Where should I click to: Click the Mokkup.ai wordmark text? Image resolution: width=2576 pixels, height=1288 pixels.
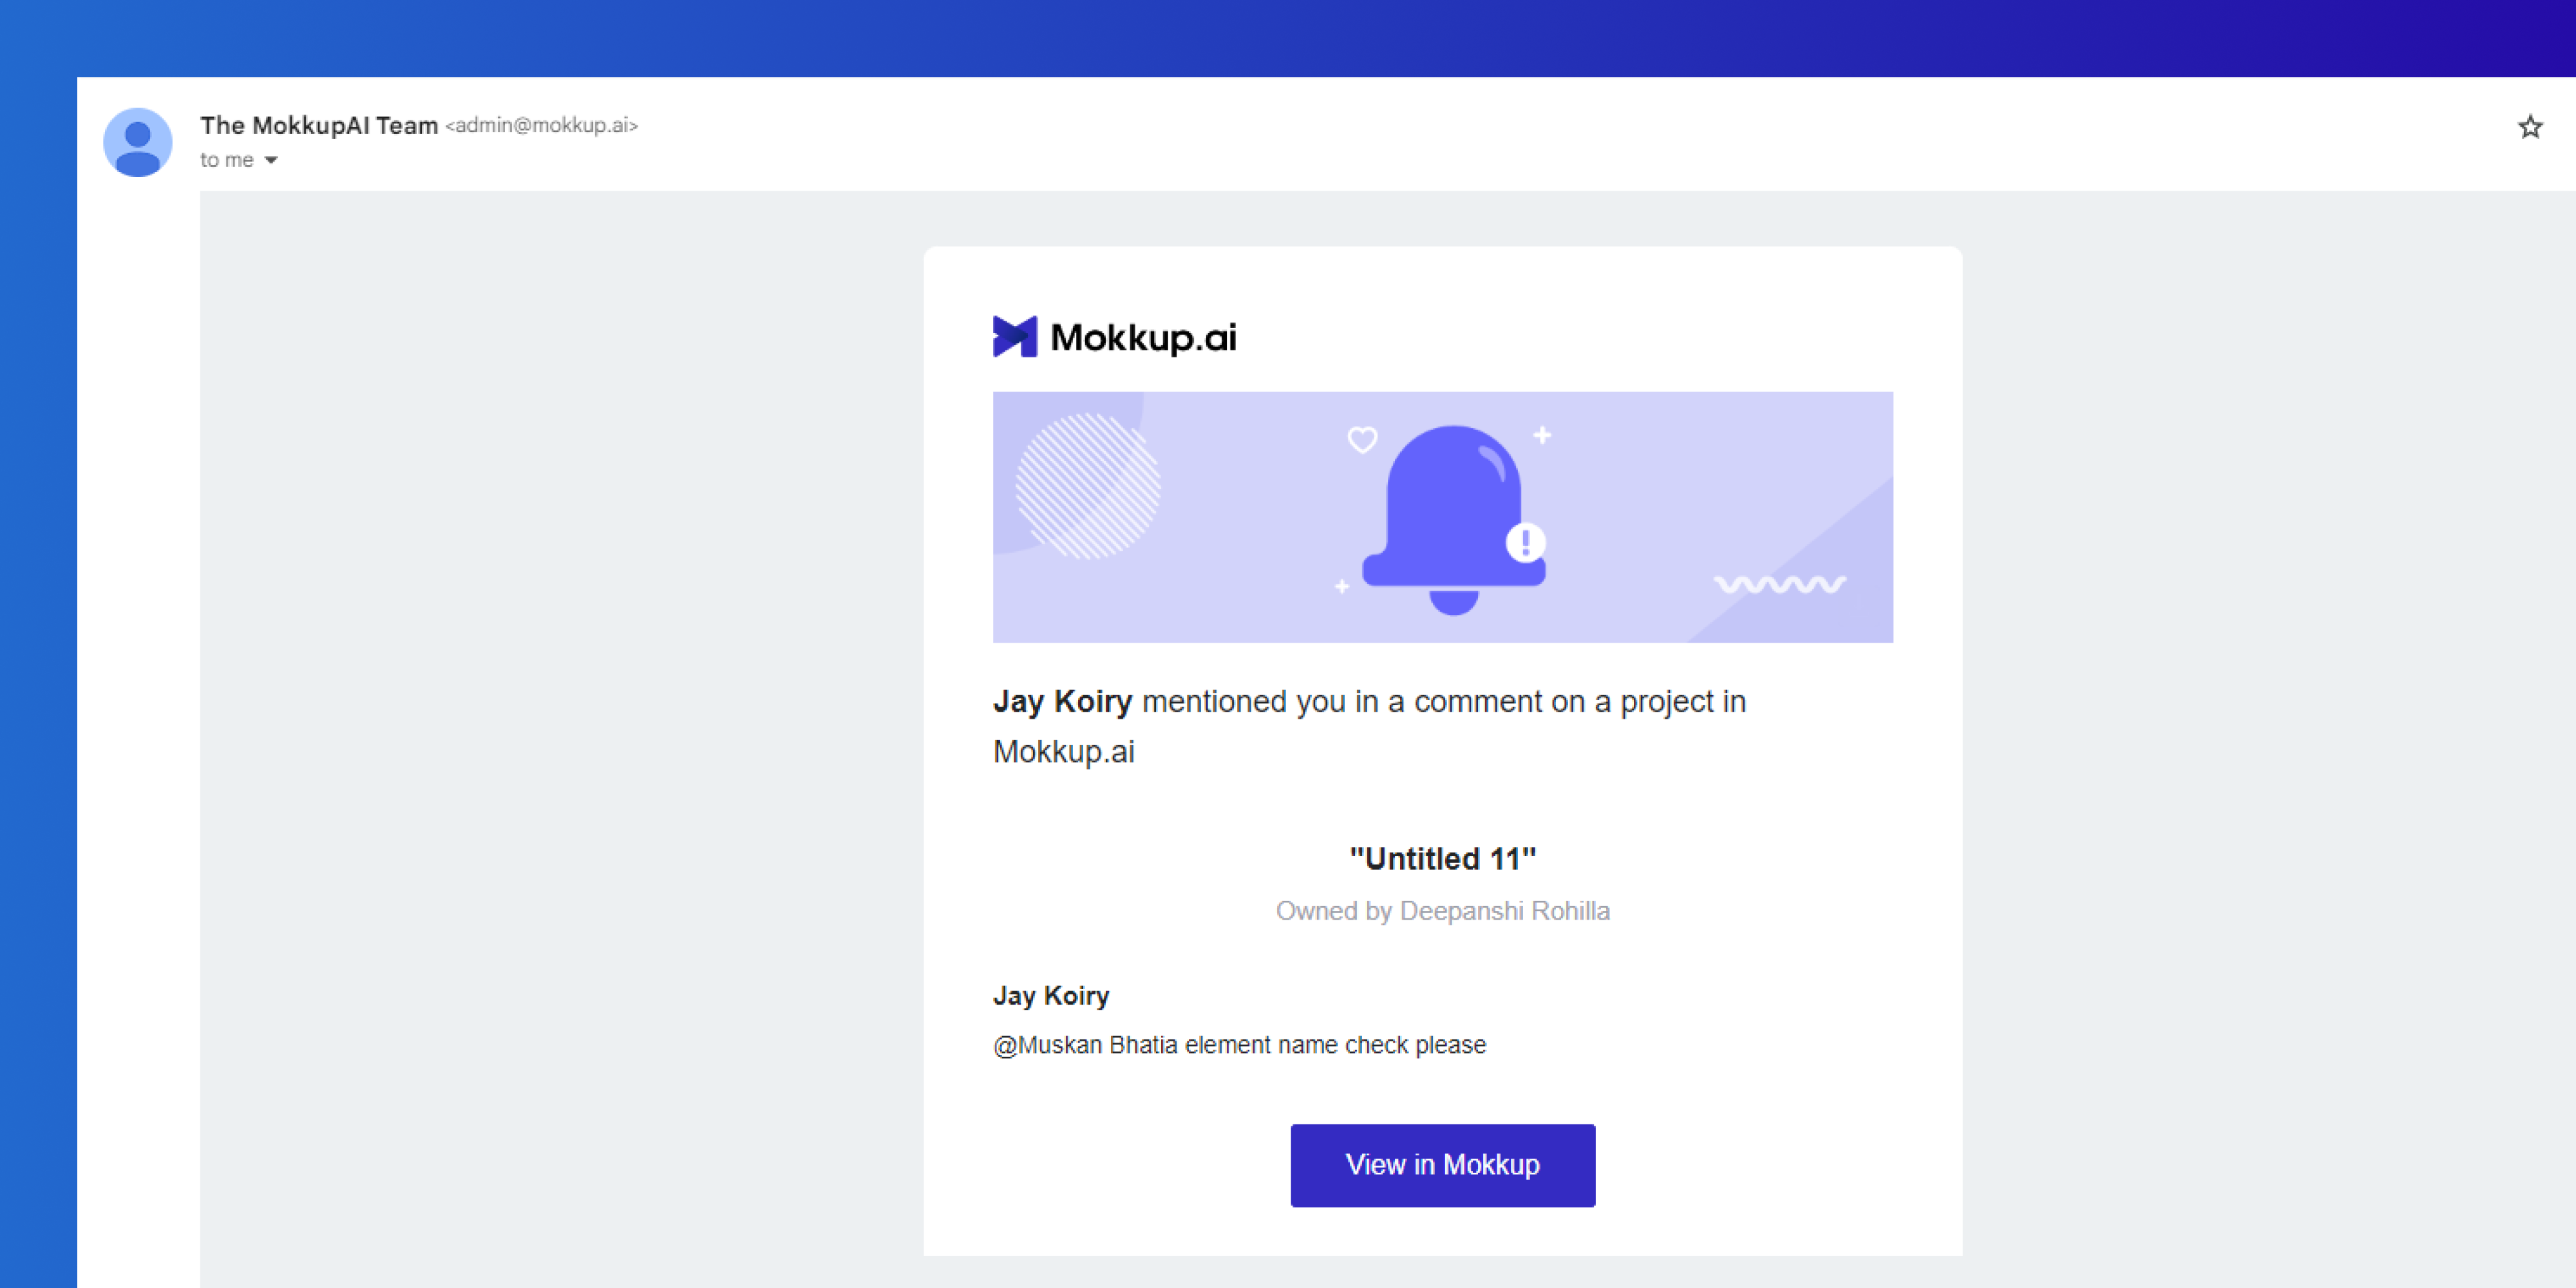[x=1143, y=338]
